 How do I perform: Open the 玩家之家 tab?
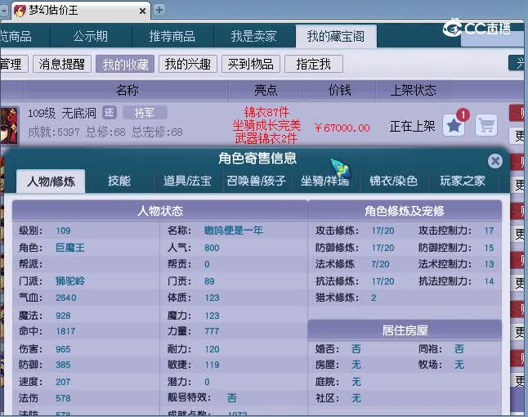click(463, 181)
